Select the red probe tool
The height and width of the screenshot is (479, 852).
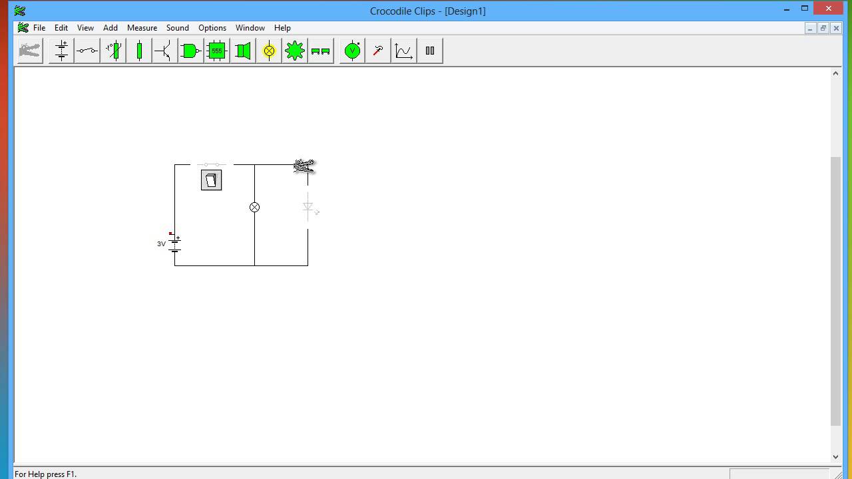[378, 51]
